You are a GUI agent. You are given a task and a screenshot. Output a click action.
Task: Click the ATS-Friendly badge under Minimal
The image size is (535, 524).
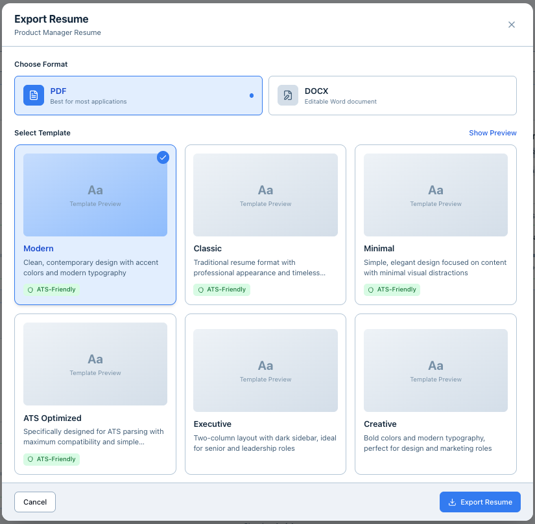click(392, 290)
